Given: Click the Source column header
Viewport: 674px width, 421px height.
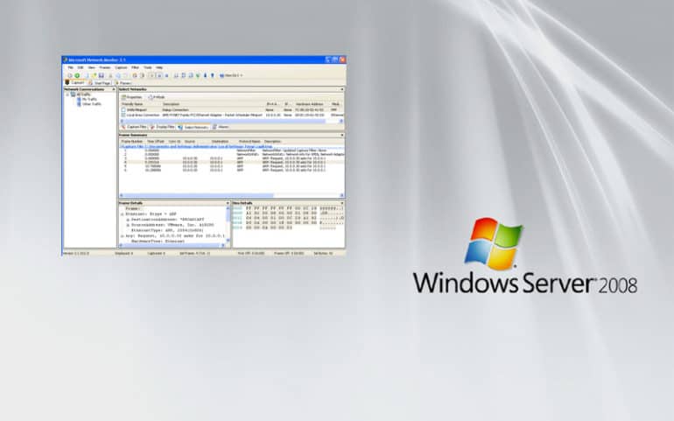Looking at the screenshot, I should 190,142.
